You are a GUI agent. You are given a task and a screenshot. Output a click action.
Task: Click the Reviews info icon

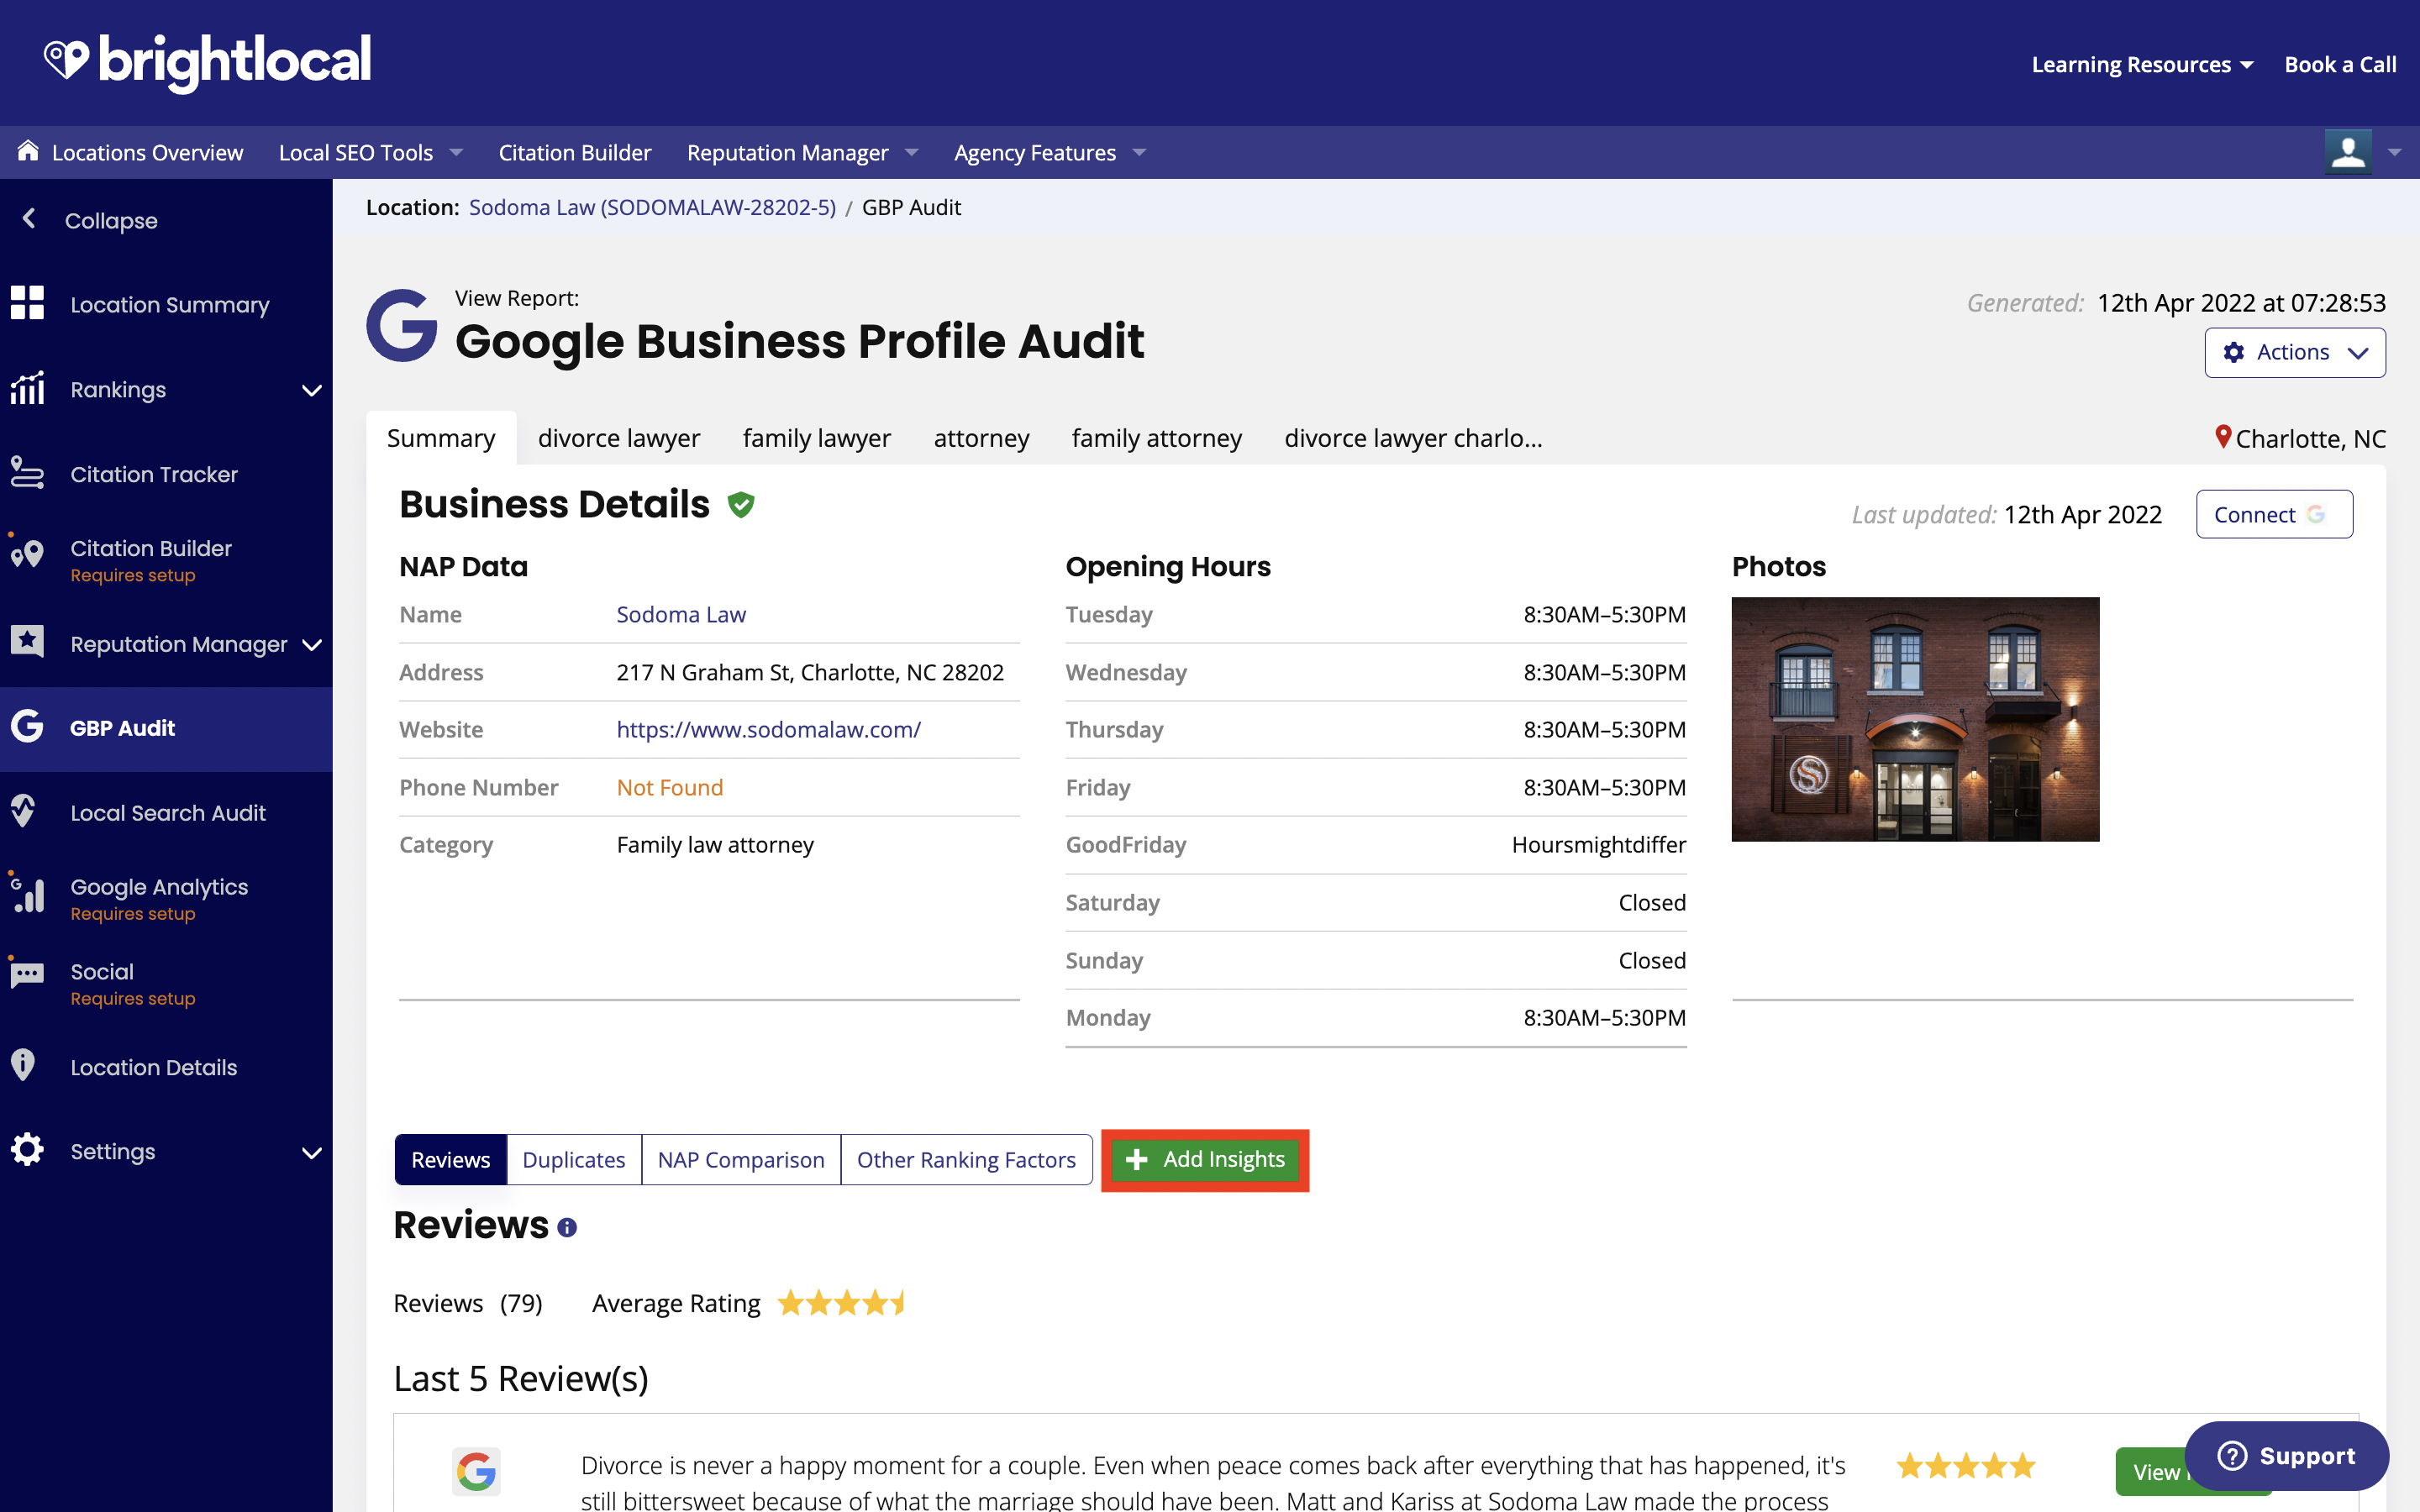567,1227
